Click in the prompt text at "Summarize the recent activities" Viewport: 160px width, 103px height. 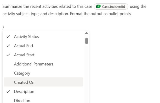pos(30,7)
